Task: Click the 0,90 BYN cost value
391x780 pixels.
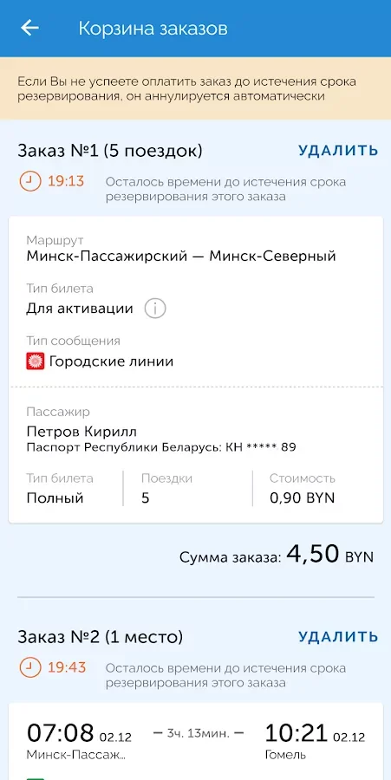Action: point(303,498)
